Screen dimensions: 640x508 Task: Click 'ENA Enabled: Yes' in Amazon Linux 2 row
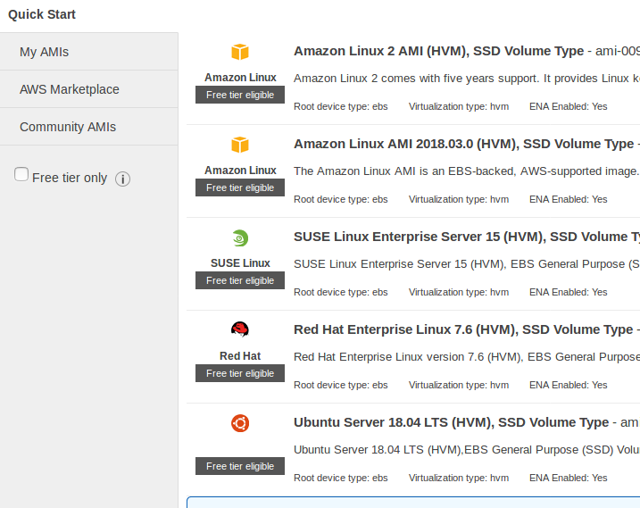tap(569, 106)
